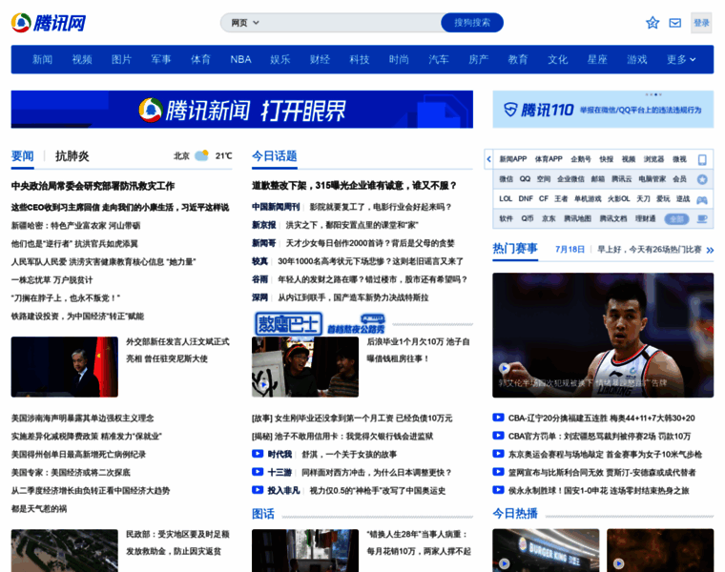Collapse the services panel left arrow

[x=488, y=159]
